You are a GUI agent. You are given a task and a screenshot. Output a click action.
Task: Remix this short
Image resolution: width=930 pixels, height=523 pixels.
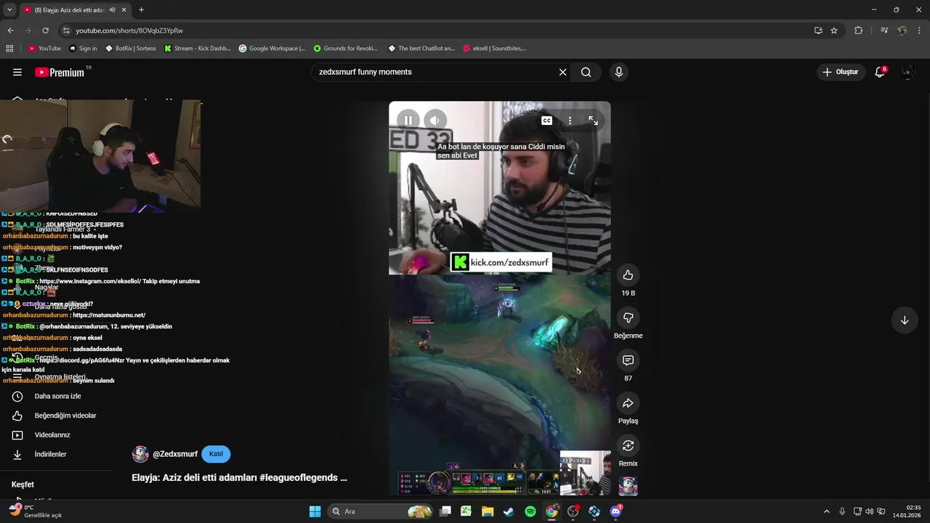coord(628,445)
